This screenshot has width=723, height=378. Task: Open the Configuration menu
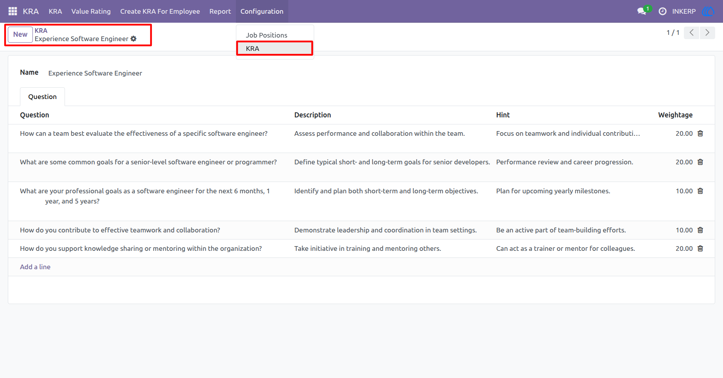point(262,11)
